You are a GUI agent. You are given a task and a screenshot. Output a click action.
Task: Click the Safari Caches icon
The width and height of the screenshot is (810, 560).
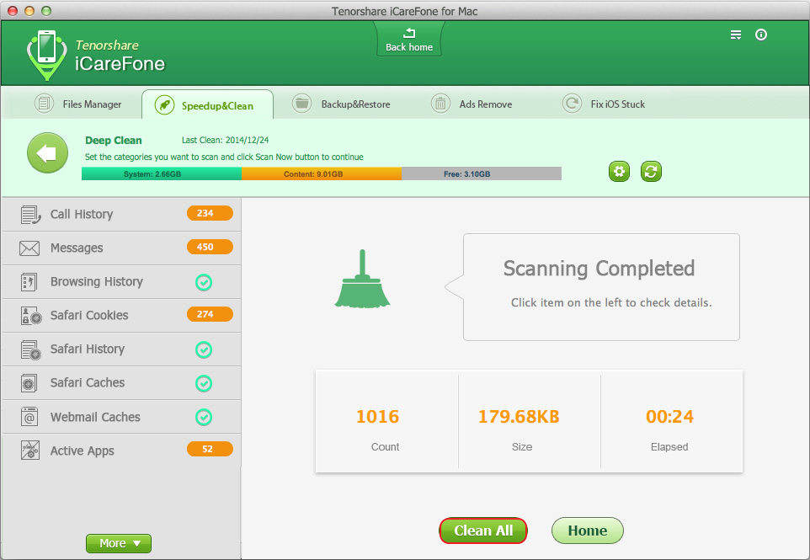click(x=29, y=383)
